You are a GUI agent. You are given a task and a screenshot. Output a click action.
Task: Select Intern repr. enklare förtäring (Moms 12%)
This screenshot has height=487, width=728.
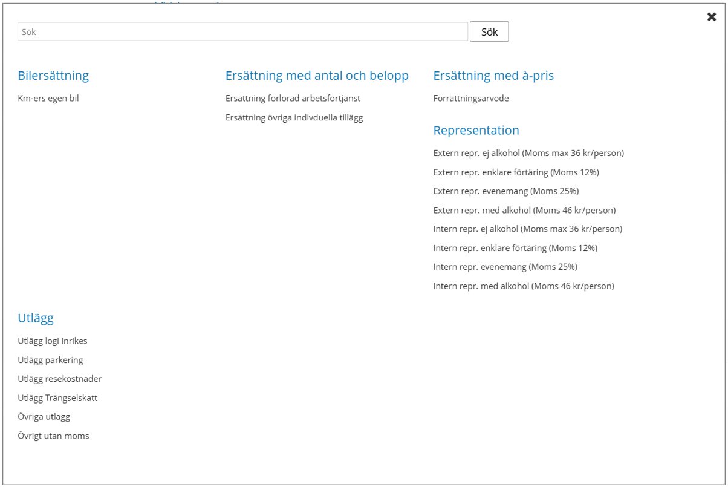click(515, 248)
